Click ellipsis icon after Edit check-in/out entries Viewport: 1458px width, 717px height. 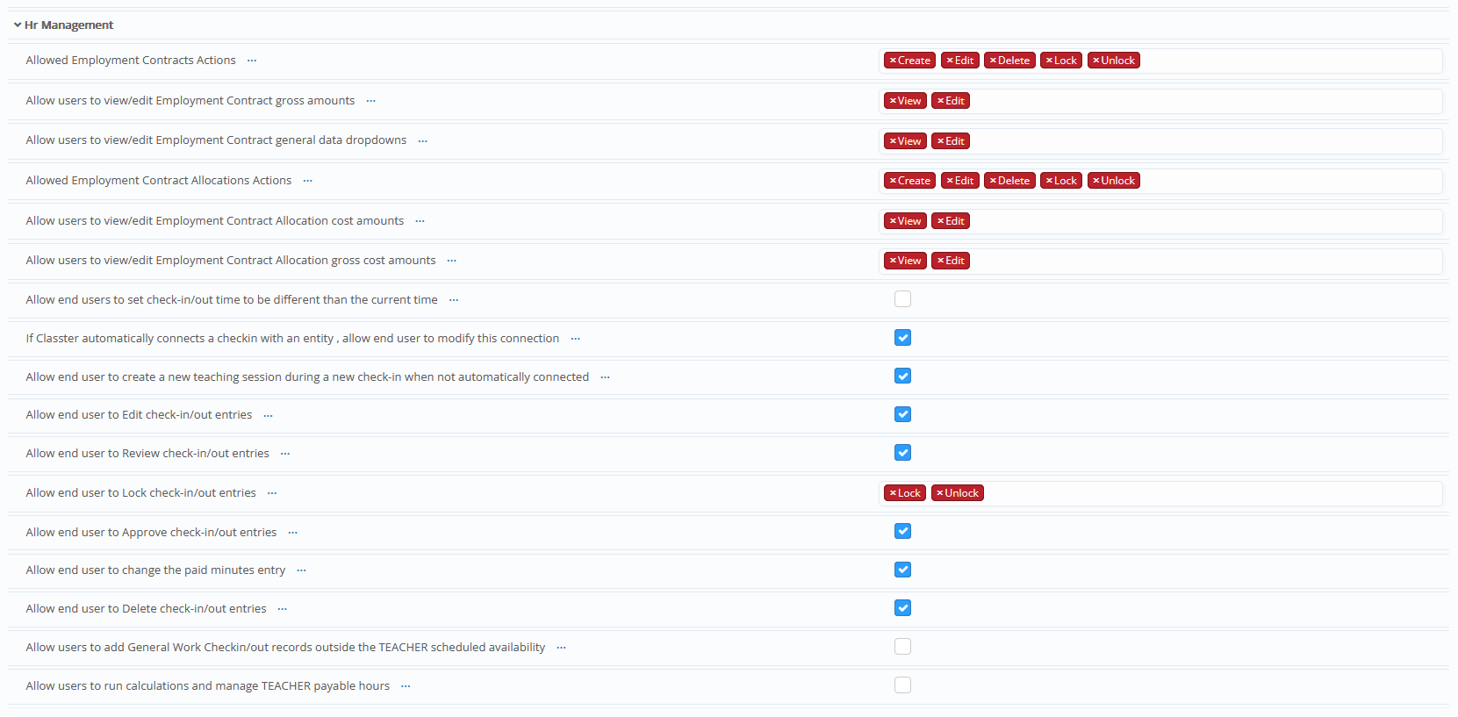(x=268, y=415)
